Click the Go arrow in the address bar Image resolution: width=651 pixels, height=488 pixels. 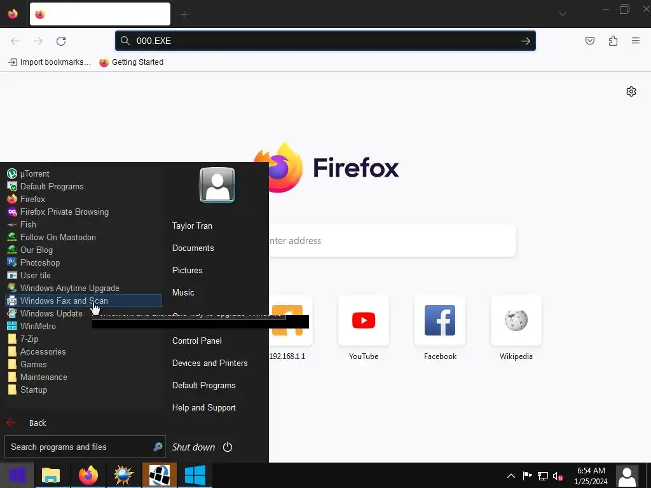pyautogui.click(x=526, y=41)
